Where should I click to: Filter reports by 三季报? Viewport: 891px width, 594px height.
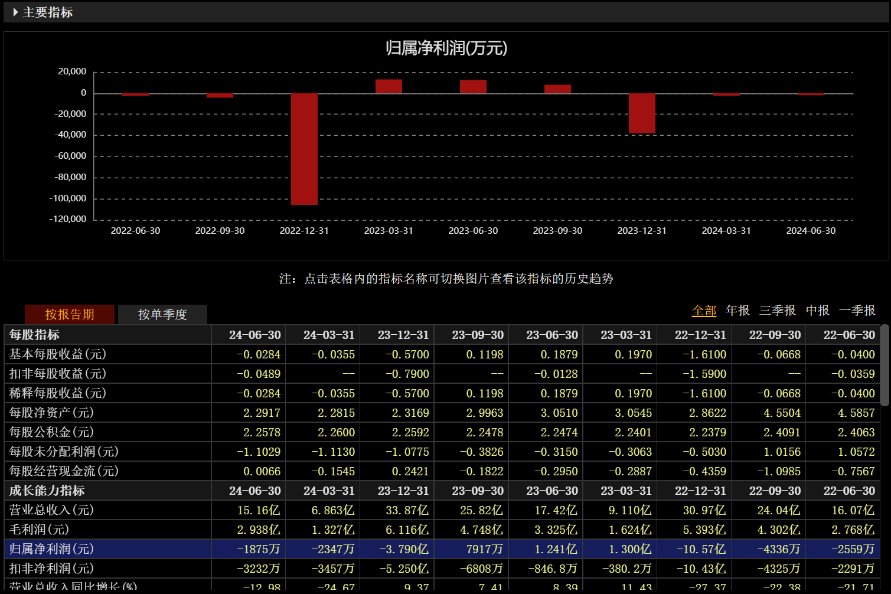click(x=778, y=311)
